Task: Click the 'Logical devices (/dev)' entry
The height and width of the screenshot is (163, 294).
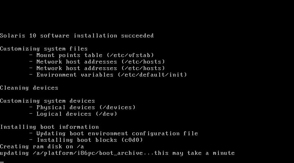Action: click(x=77, y=114)
